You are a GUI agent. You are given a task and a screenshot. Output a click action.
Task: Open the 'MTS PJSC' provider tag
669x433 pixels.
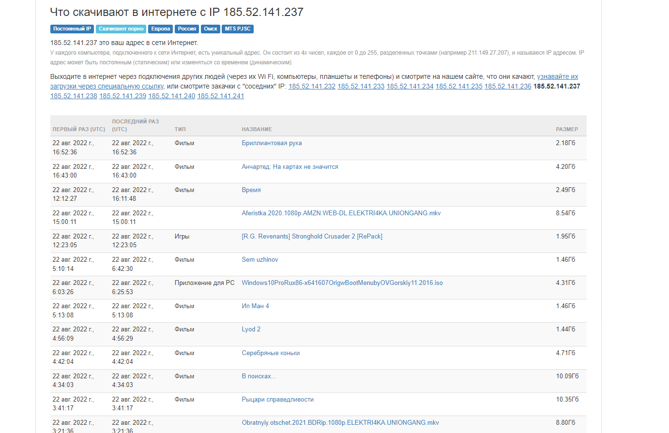[x=238, y=29]
